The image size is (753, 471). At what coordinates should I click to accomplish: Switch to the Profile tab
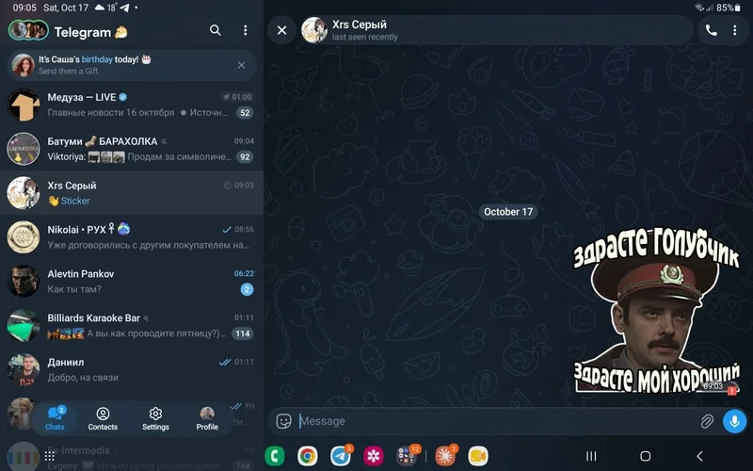(x=207, y=418)
